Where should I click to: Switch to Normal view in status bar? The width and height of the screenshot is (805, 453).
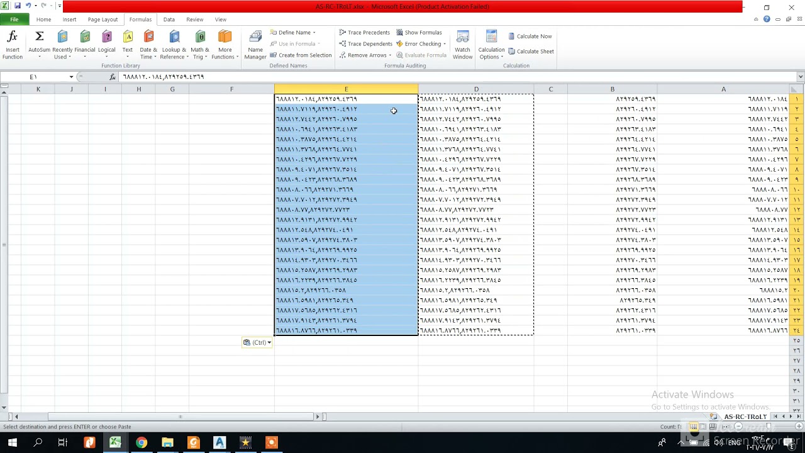pyautogui.click(x=693, y=427)
